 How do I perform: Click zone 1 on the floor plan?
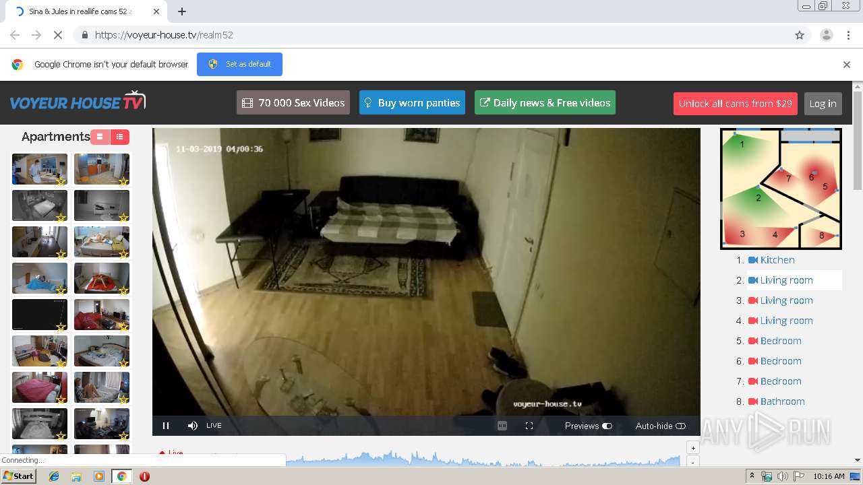[x=742, y=144]
